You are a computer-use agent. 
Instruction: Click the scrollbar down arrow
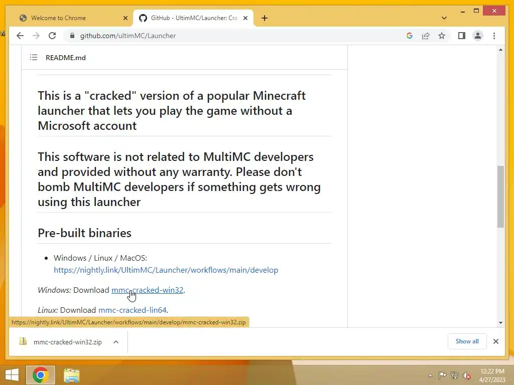click(x=500, y=323)
